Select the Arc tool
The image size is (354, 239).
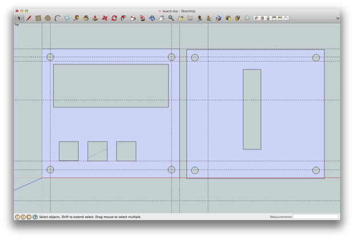click(57, 18)
